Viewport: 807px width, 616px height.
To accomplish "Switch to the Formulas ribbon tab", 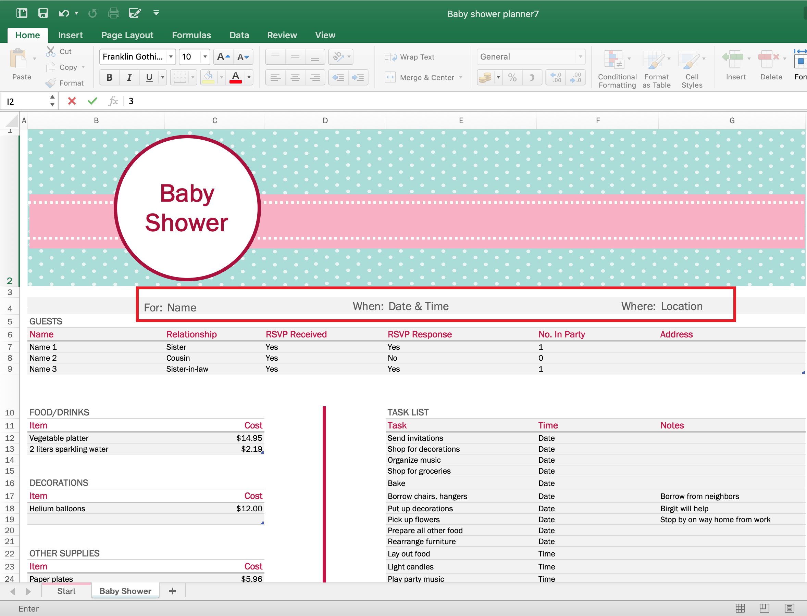I will [191, 35].
